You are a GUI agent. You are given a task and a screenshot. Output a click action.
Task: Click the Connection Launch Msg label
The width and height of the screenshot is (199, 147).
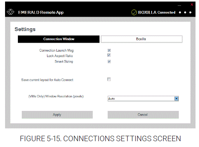56,50
